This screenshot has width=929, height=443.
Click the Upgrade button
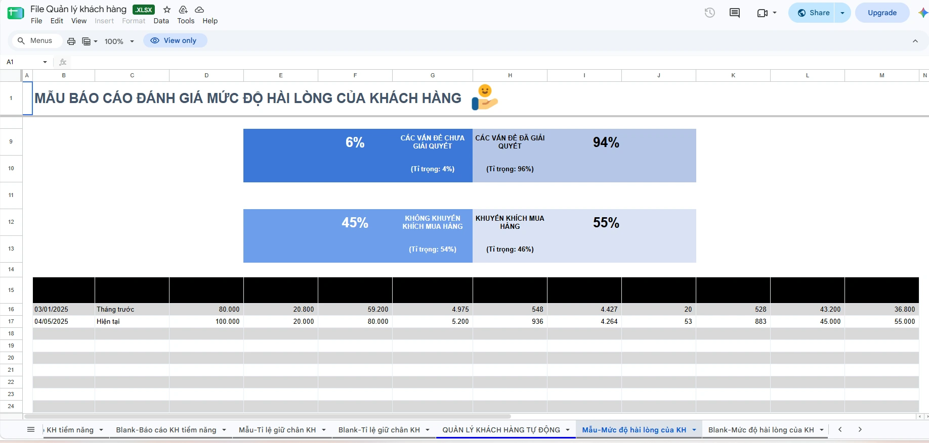882,13
